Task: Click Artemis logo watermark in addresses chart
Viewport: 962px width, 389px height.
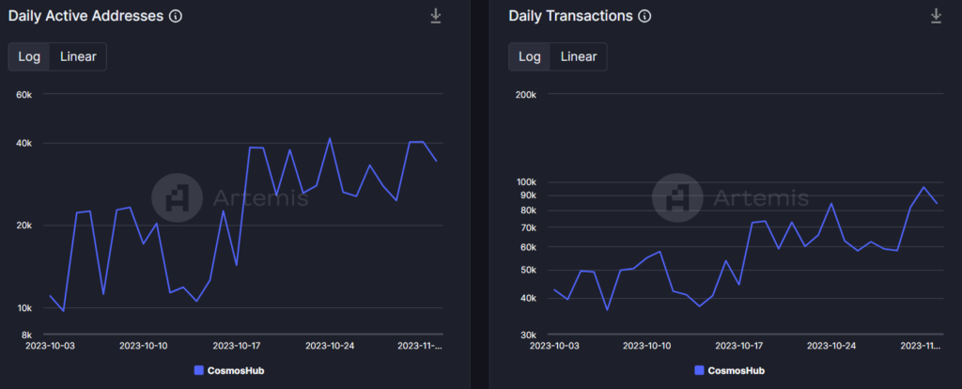Action: click(x=178, y=198)
